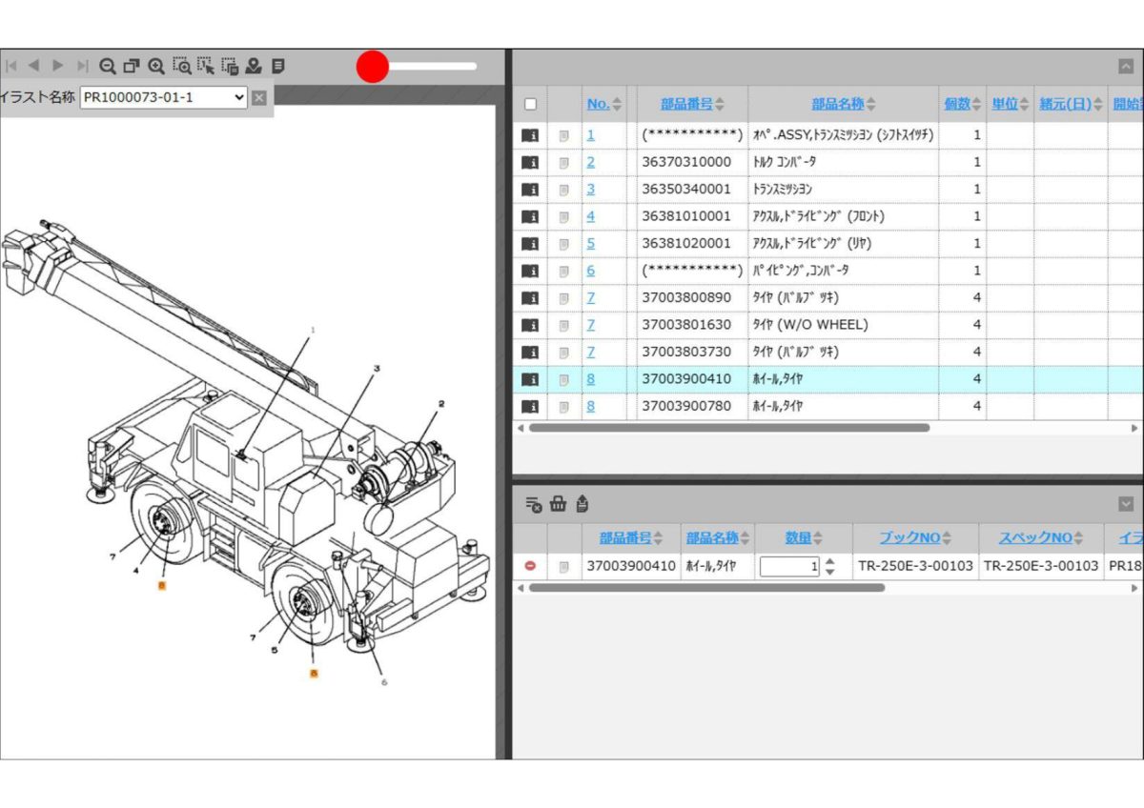This screenshot has height=808, width=1144.
Task: Open item number 6 link for パイピング,コンバータ
Action: pos(590,271)
